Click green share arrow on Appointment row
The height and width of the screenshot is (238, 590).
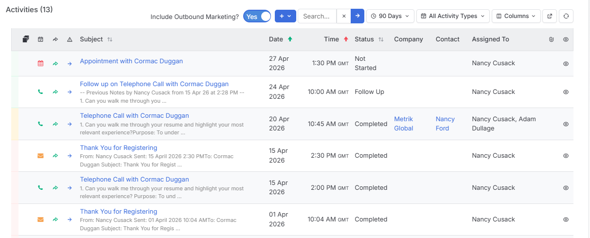pos(55,63)
